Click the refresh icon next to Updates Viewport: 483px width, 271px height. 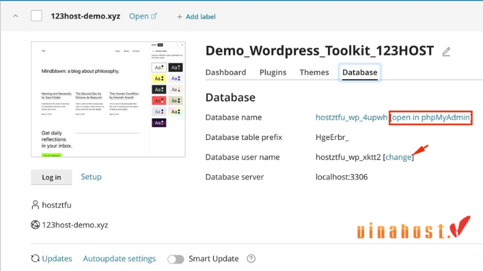pyautogui.click(x=35, y=258)
